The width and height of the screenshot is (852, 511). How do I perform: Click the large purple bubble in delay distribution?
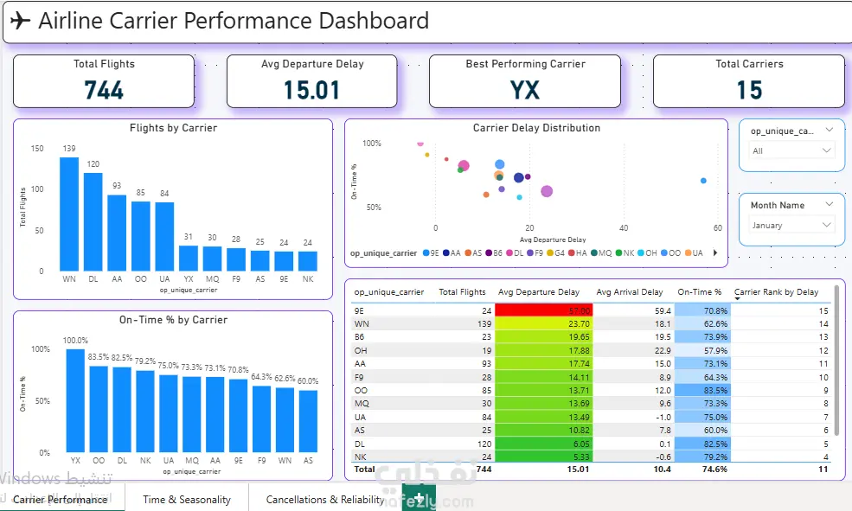pyautogui.click(x=547, y=191)
